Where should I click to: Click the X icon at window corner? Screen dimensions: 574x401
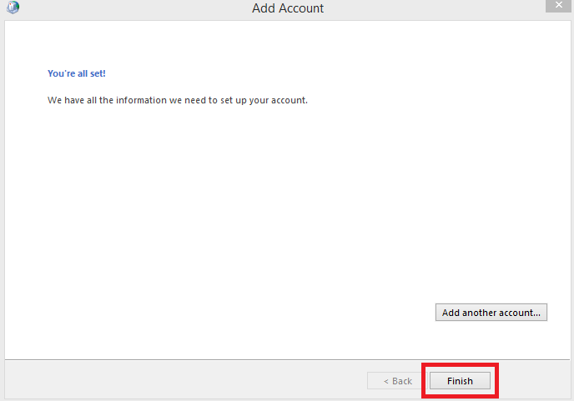tap(559, 5)
